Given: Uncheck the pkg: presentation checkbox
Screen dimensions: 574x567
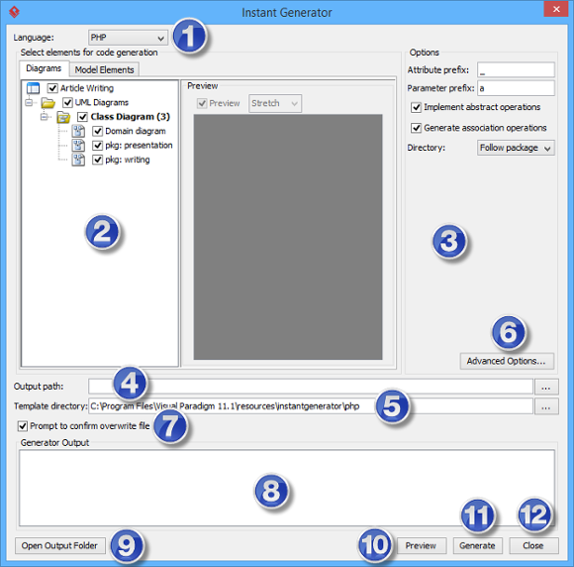Looking at the screenshot, I should tap(97, 146).
